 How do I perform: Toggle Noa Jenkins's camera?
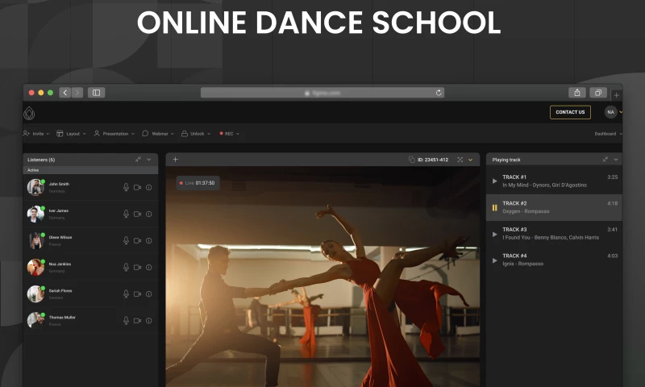(137, 268)
